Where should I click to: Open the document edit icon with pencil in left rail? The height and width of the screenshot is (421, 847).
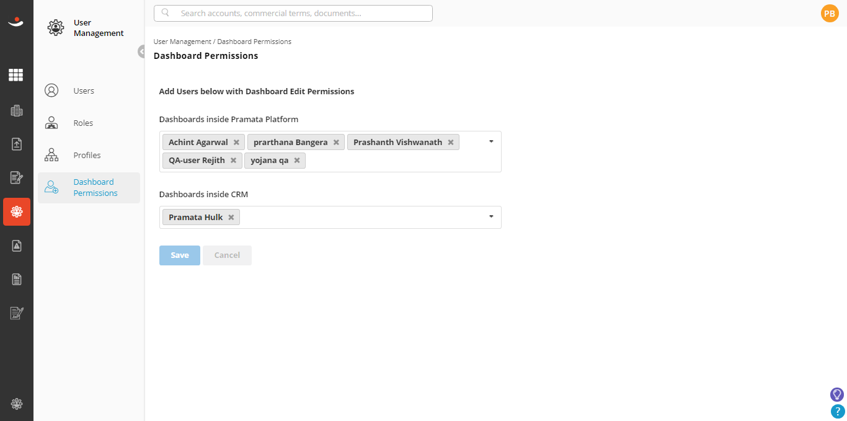pyautogui.click(x=16, y=178)
